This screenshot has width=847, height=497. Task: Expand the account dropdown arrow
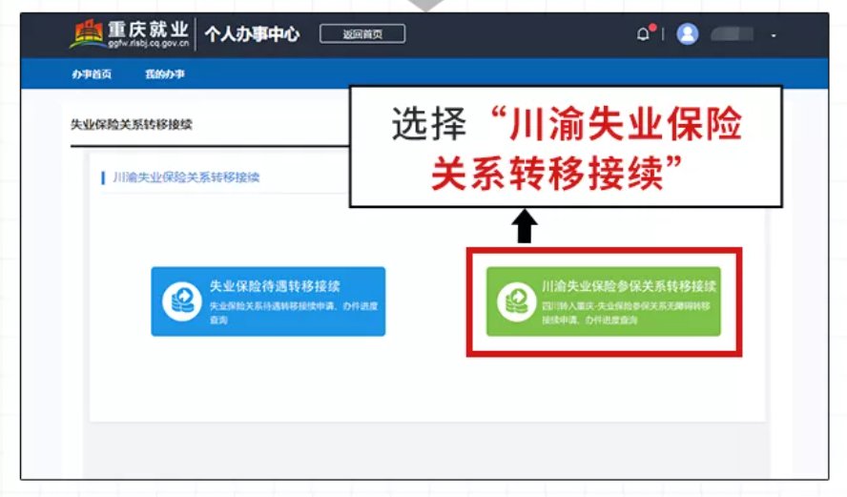pos(774,35)
